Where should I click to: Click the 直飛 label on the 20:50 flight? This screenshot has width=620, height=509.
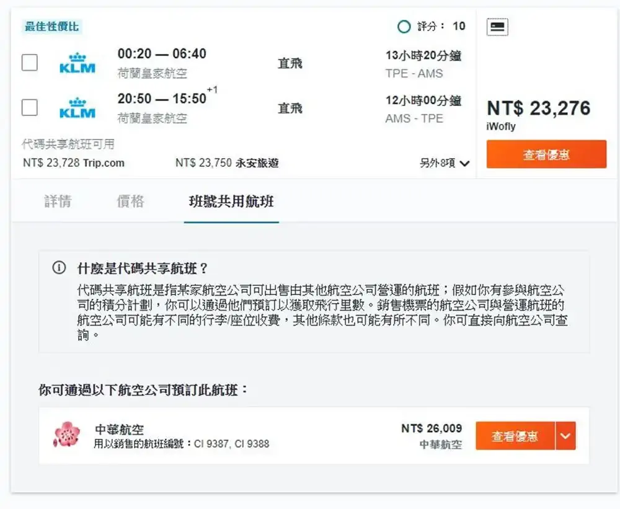pos(290,108)
